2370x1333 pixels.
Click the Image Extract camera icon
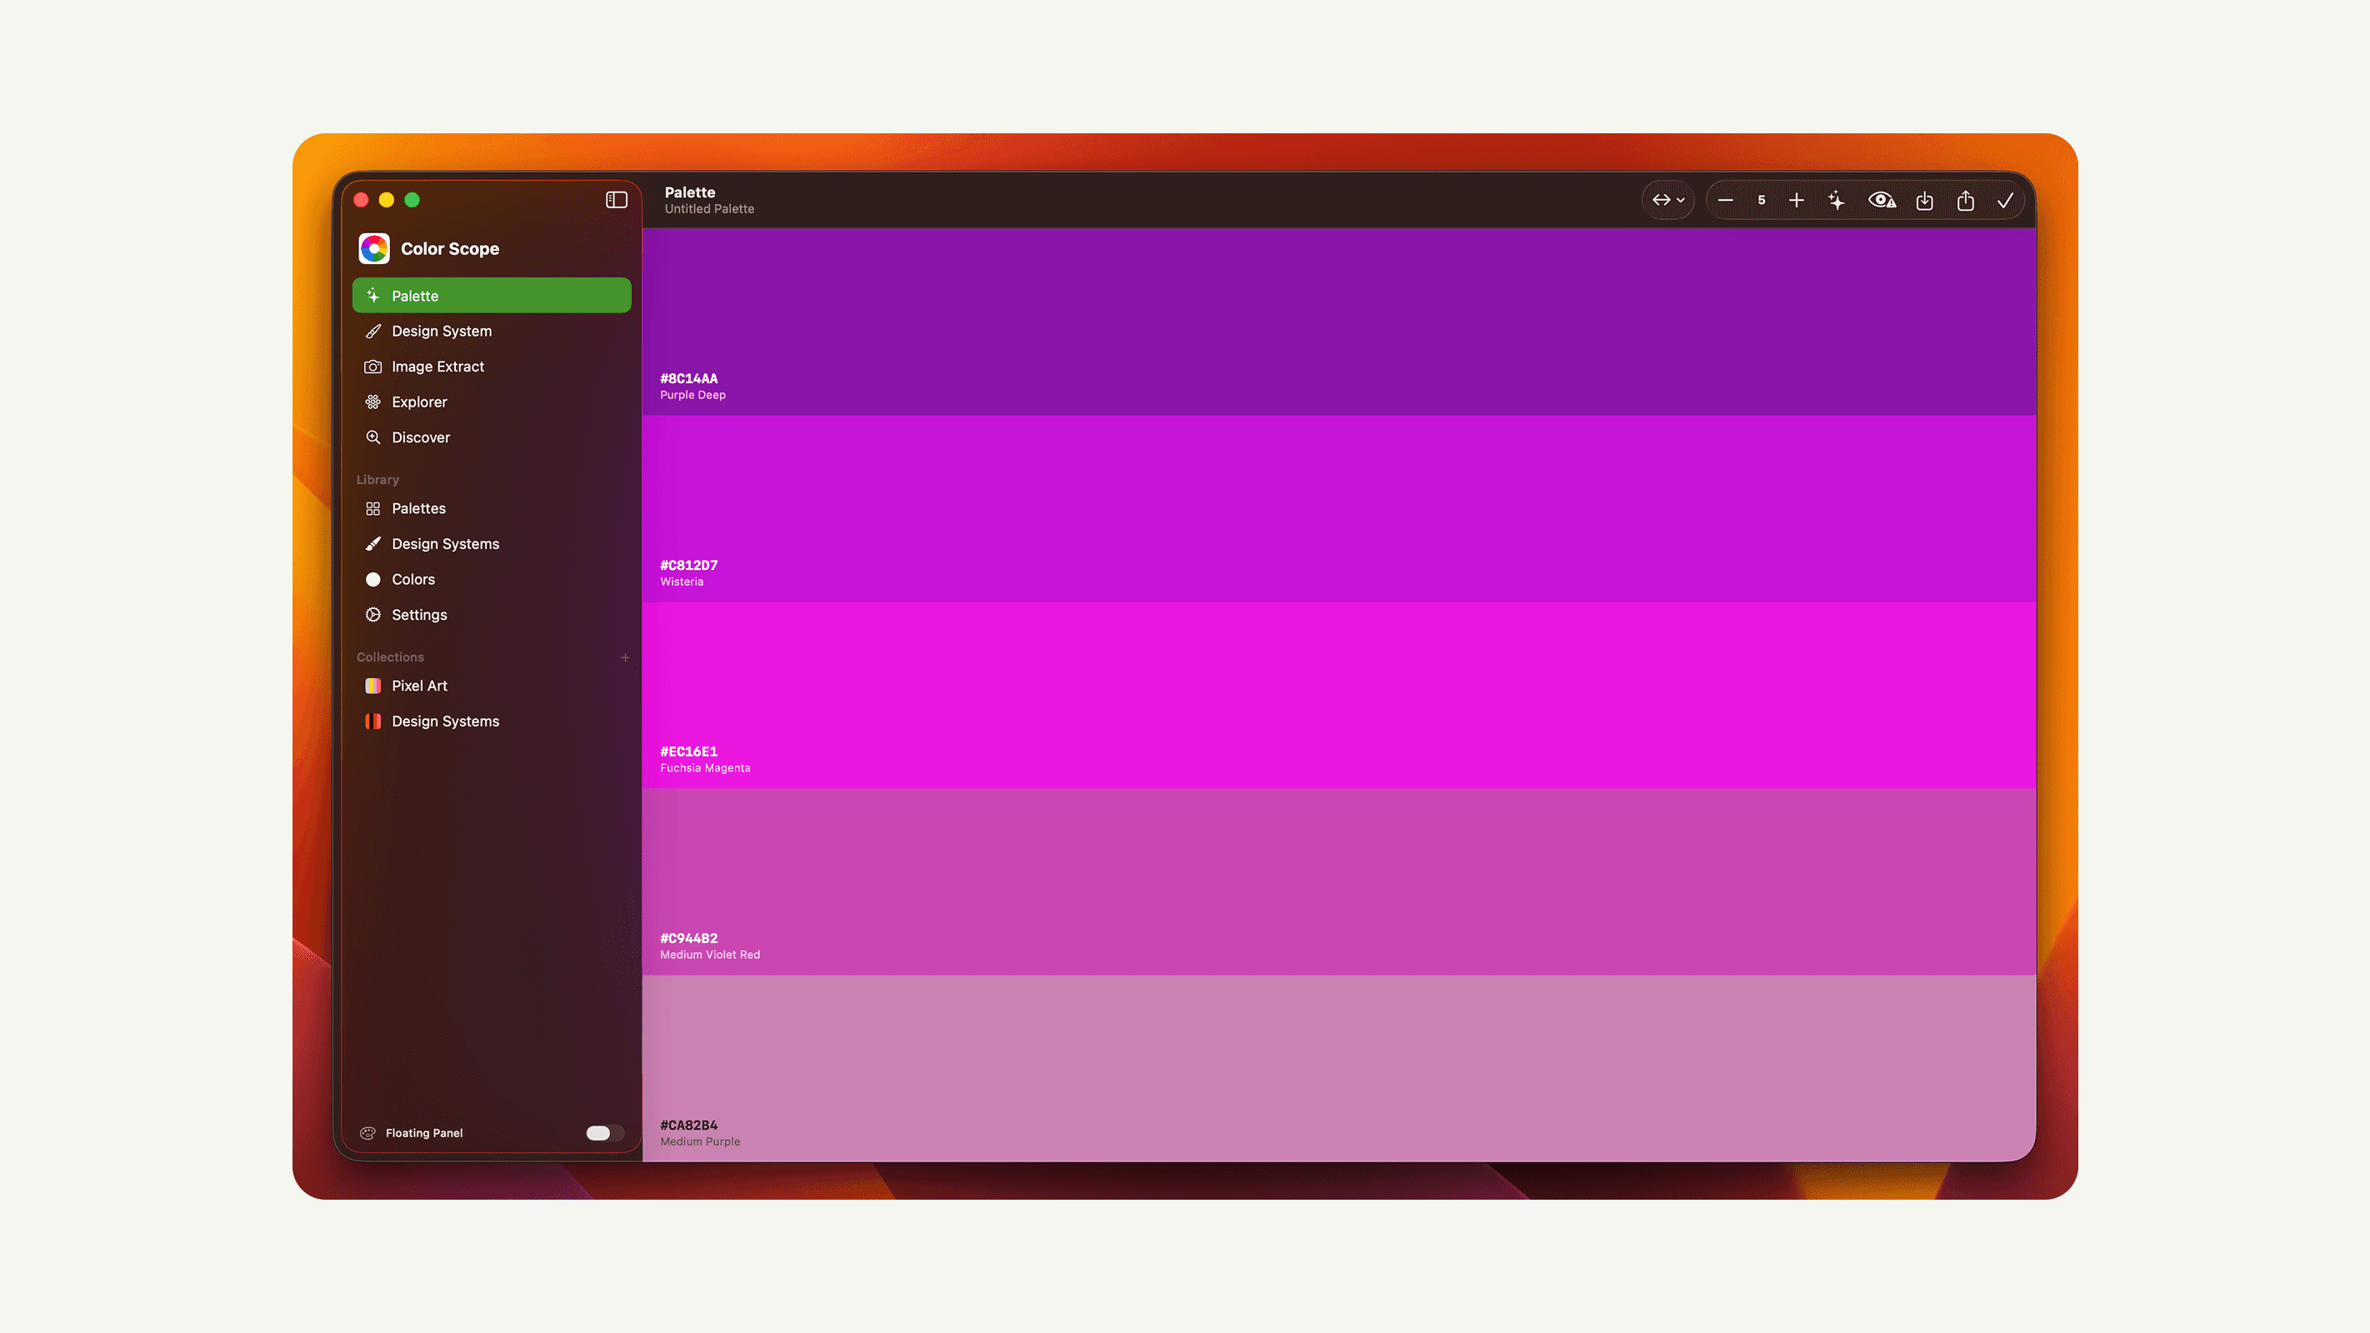(372, 366)
